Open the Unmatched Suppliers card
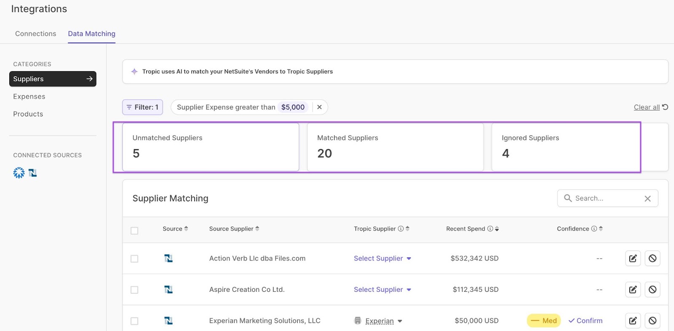Screen dimensions: 674x331 (x=211, y=147)
